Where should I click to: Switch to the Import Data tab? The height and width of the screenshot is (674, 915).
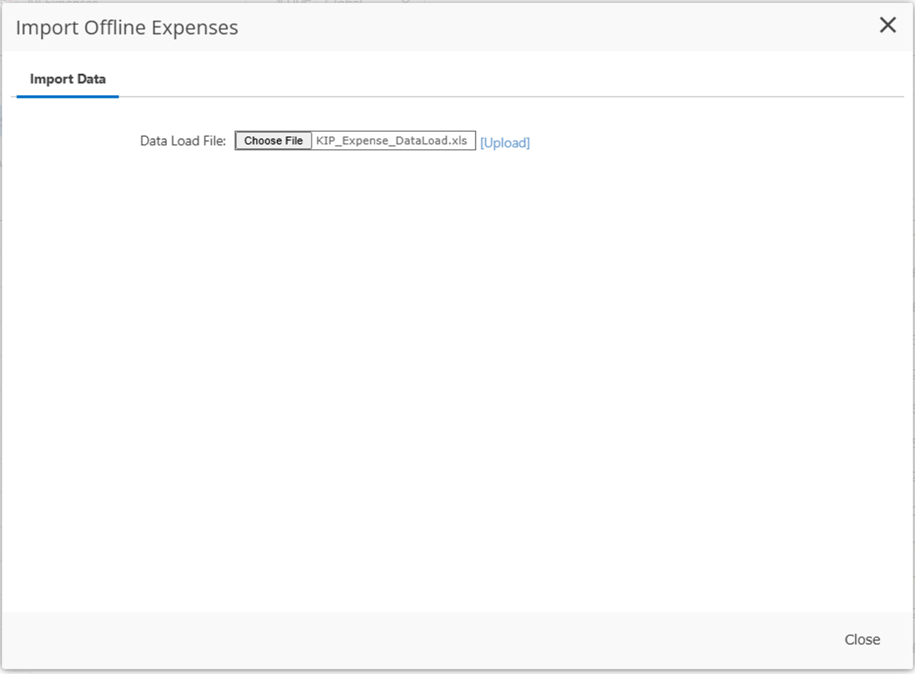pos(68,79)
